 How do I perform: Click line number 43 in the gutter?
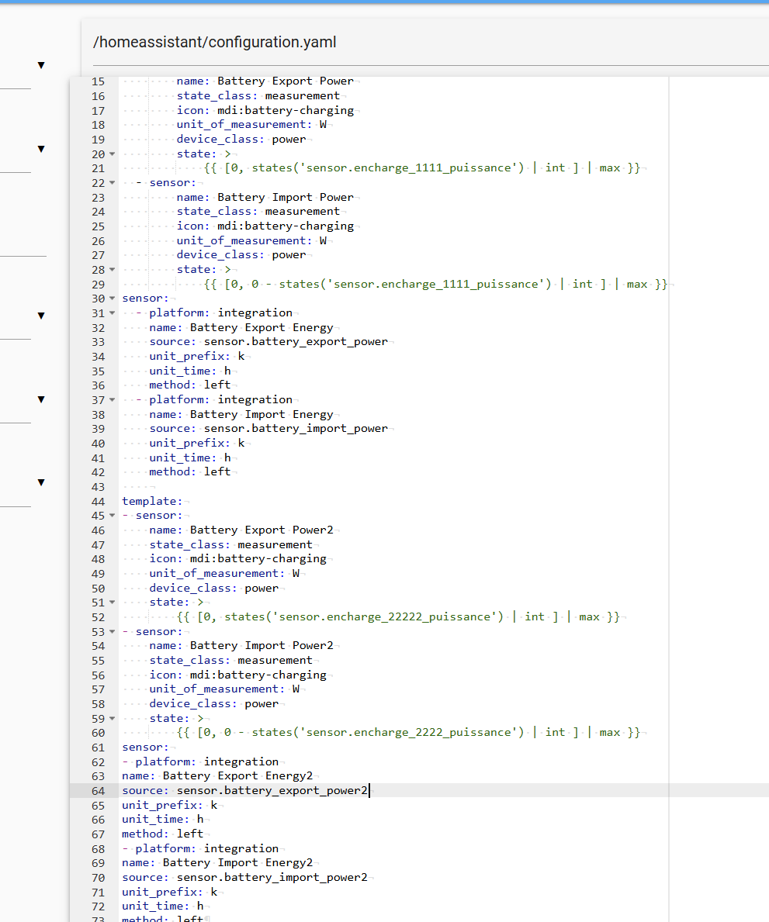point(98,487)
